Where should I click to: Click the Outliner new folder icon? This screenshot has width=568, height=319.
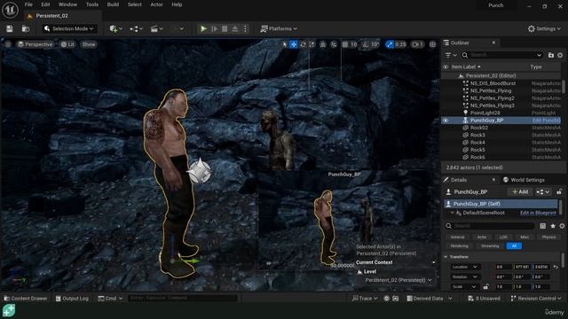pyautogui.click(x=551, y=55)
